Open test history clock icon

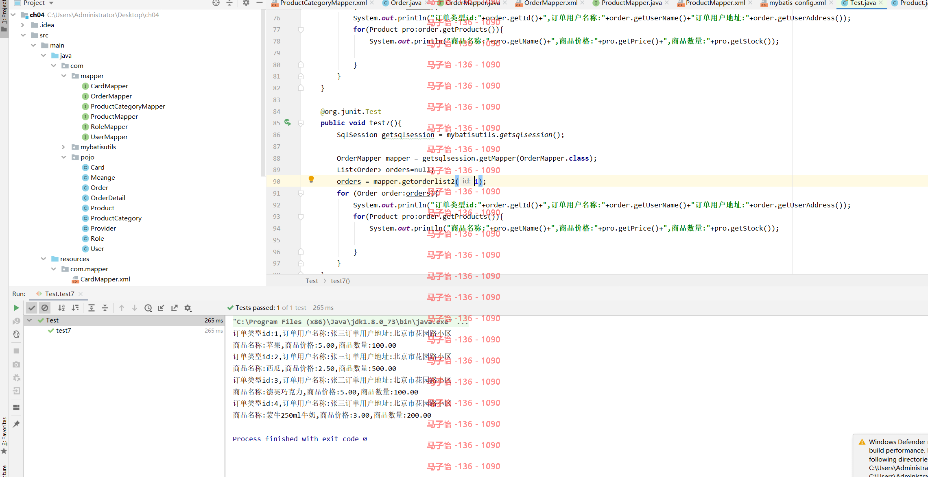(148, 308)
